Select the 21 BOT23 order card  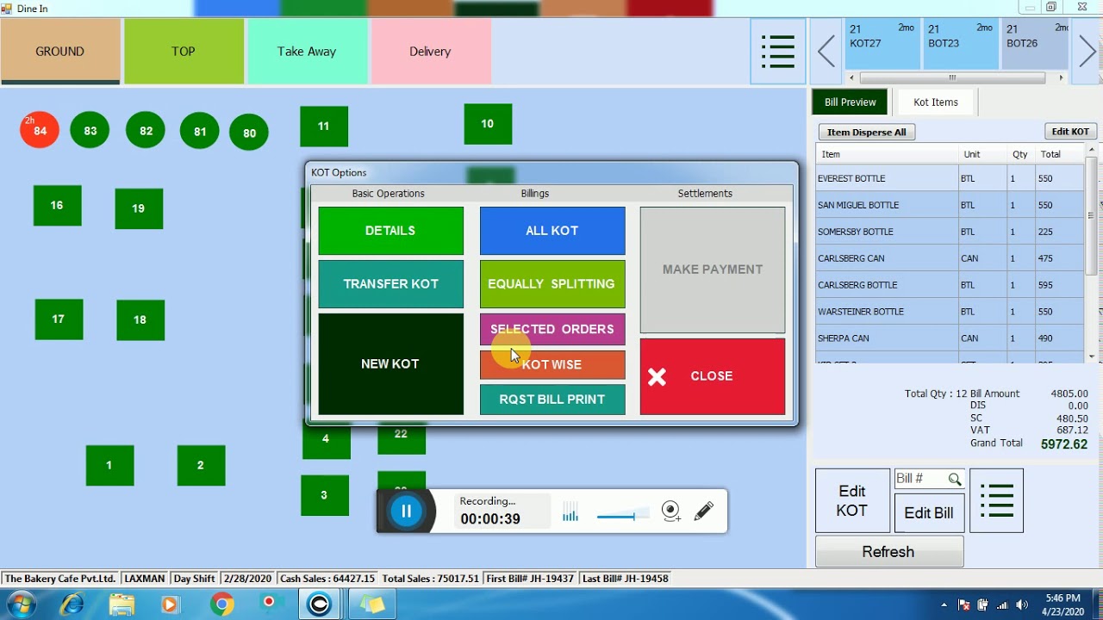click(x=961, y=45)
